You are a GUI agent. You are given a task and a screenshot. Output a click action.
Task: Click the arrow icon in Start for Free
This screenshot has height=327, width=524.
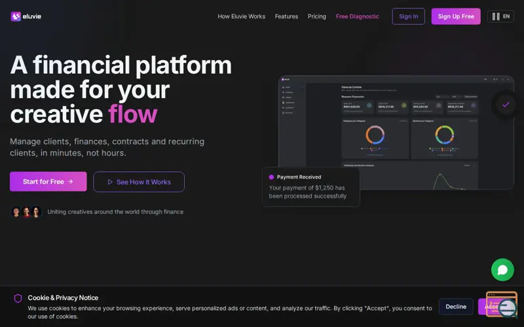(71, 182)
